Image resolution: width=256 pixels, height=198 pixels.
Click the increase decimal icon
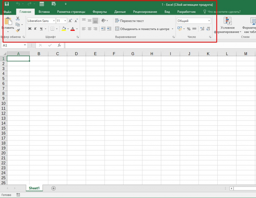202,29
